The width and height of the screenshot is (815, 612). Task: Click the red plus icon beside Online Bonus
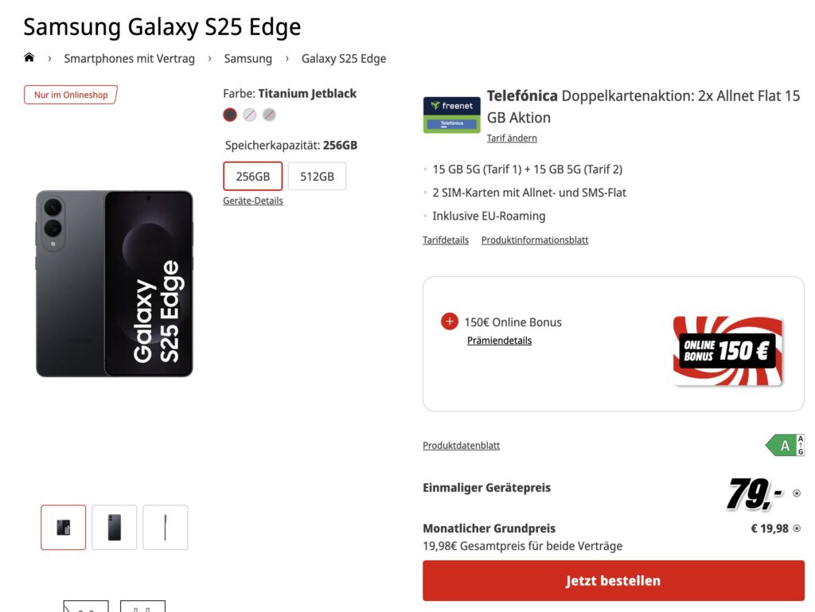(x=450, y=322)
